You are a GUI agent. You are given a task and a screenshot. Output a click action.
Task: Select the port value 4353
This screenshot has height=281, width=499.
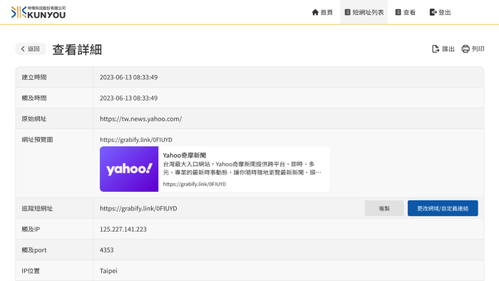(107, 250)
